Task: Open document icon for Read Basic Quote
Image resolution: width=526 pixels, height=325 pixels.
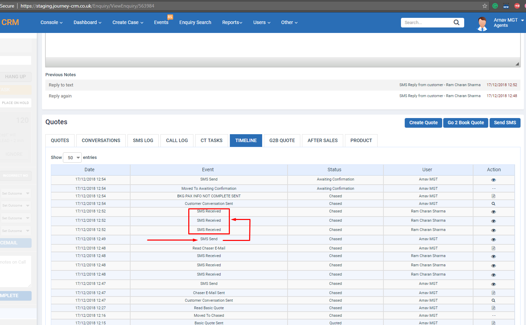Action: click(x=493, y=308)
